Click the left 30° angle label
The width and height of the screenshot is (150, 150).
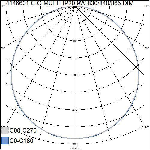coord(3,127)
